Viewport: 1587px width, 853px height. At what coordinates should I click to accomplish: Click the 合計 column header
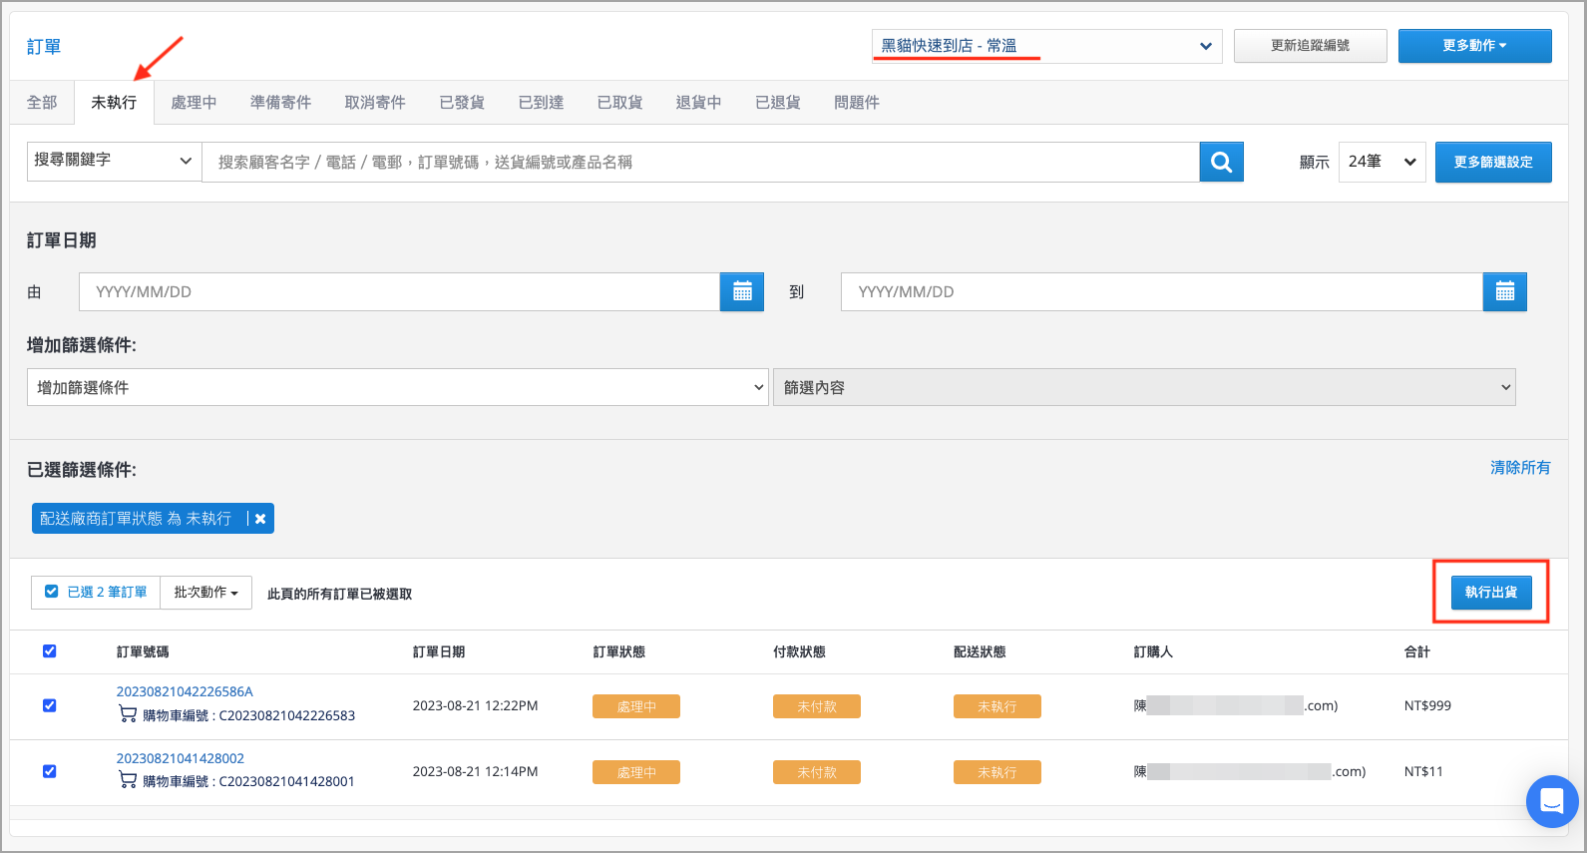click(x=1417, y=651)
